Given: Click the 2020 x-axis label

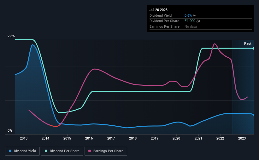Looking at the screenshot, I should point(176,138).
